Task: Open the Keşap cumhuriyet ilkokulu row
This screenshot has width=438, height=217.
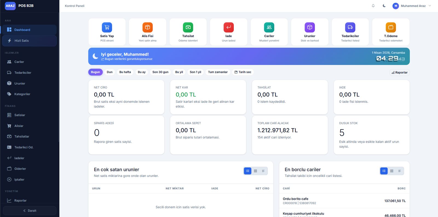Action: pos(344,213)
